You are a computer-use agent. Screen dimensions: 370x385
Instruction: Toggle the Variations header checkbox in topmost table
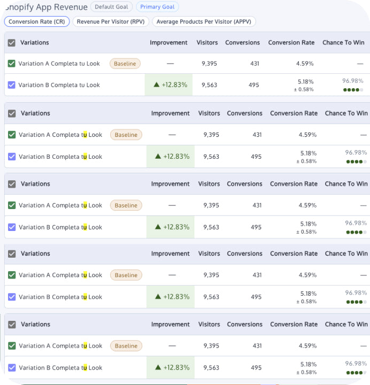pos(11,43)
